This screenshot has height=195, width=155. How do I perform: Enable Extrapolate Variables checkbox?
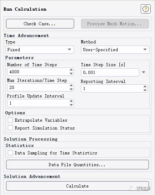point(10,120)
